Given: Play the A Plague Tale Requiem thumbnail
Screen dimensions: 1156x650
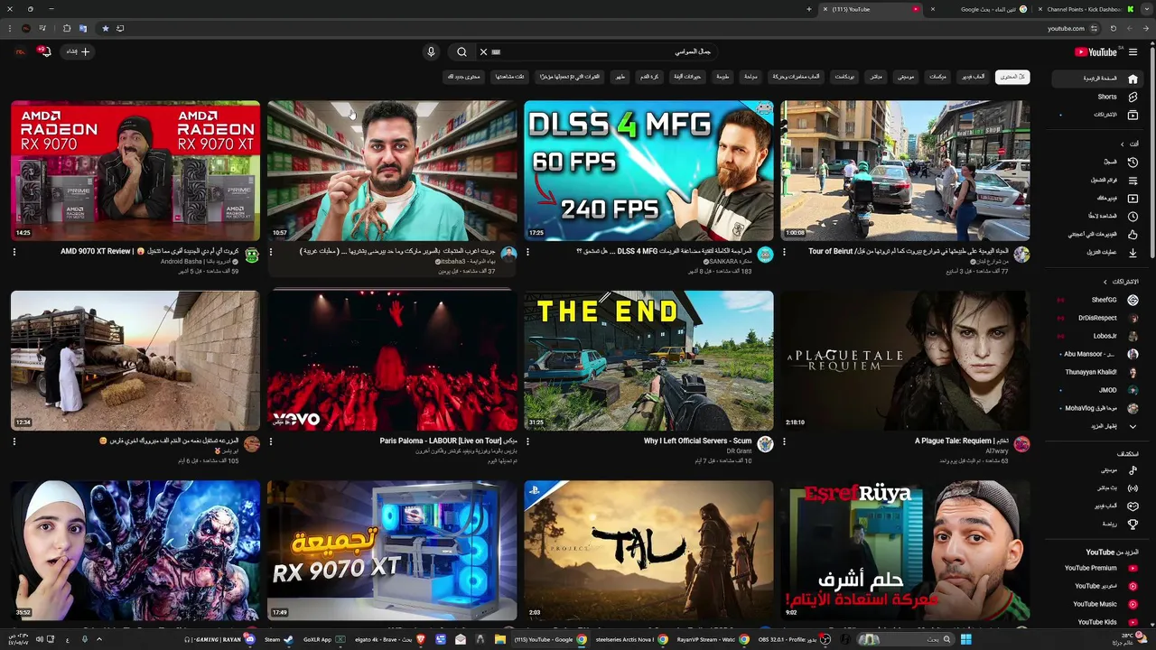Looking at the screenshot, I should point(905,360).
